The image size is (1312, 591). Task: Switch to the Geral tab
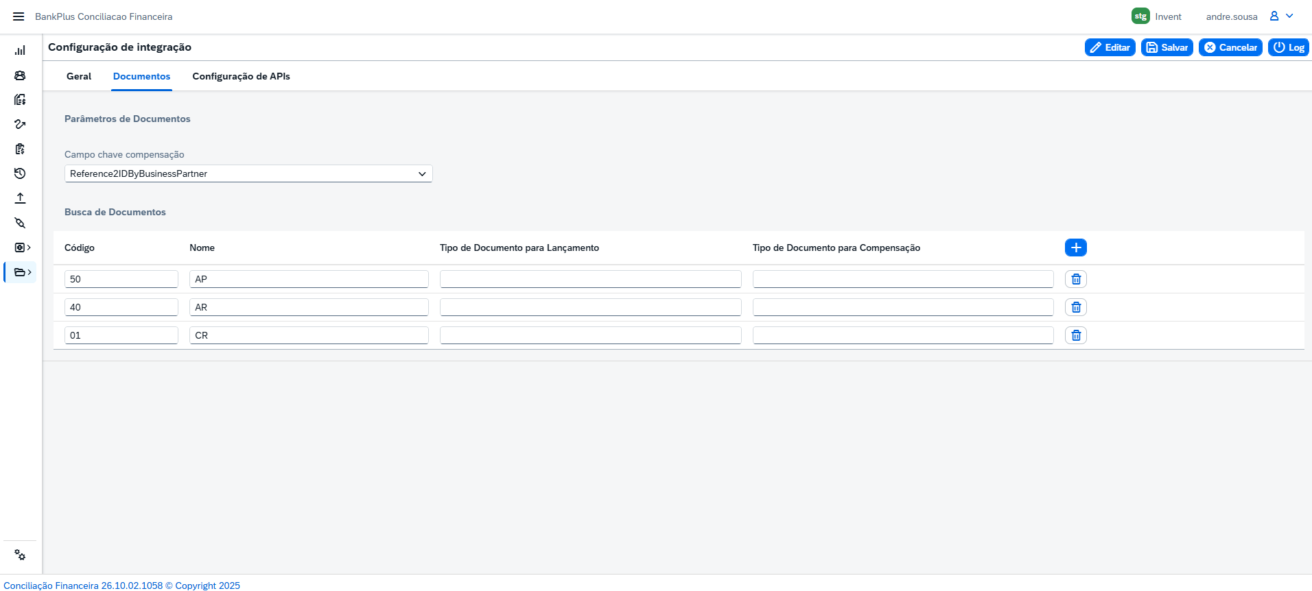click(x=79, y=76)
